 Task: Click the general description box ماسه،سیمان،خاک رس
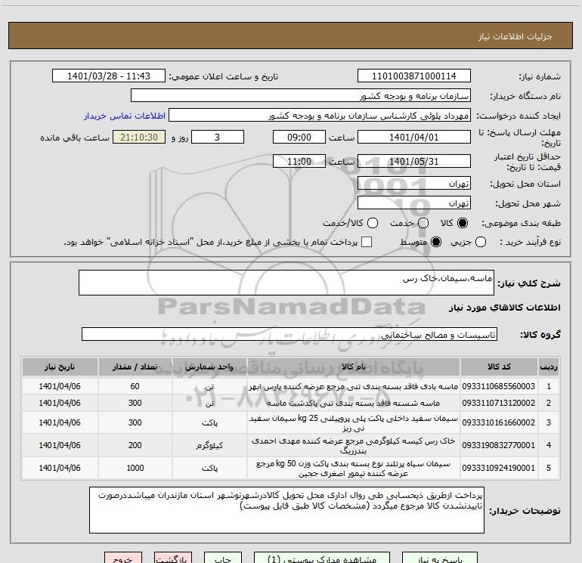pyautogui.click(x=286, y=283)
